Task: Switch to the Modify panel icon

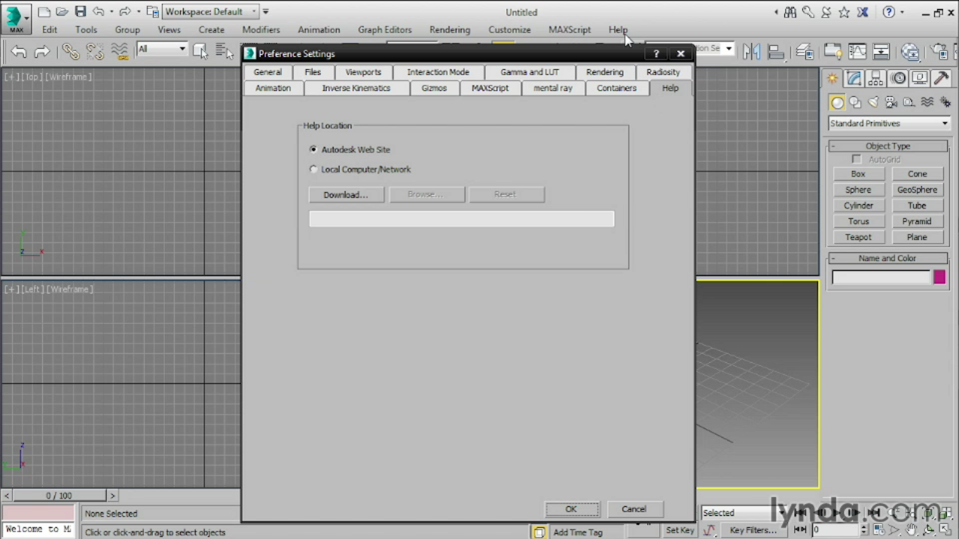Action: (x=854, y=79)
